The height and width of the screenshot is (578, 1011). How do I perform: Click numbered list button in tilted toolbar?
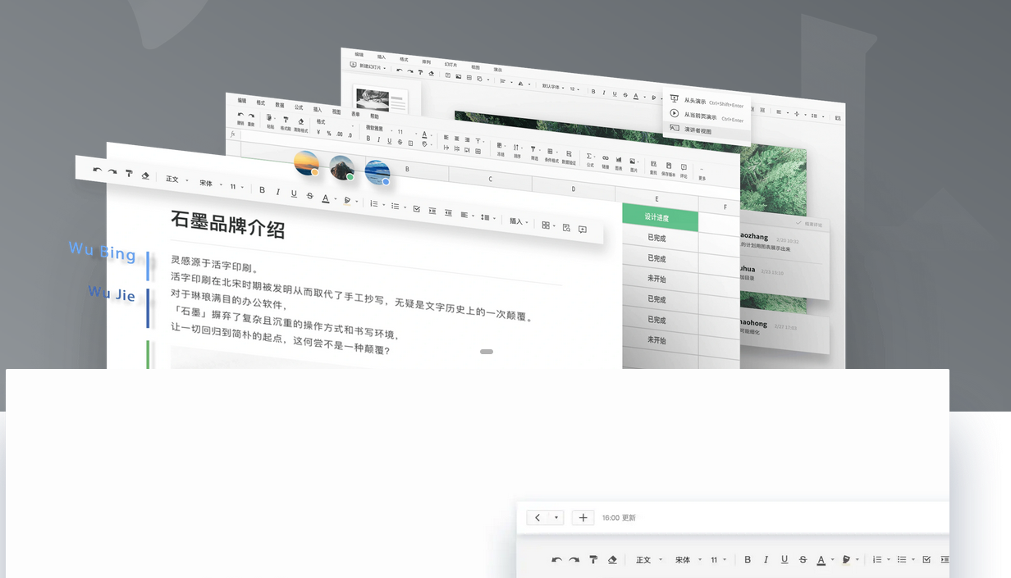pos(376,203)
